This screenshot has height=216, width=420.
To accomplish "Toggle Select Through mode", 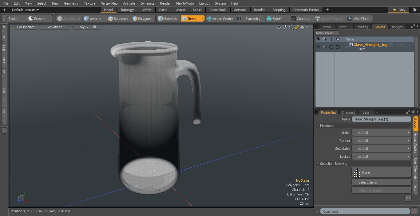I will point(329,19).
